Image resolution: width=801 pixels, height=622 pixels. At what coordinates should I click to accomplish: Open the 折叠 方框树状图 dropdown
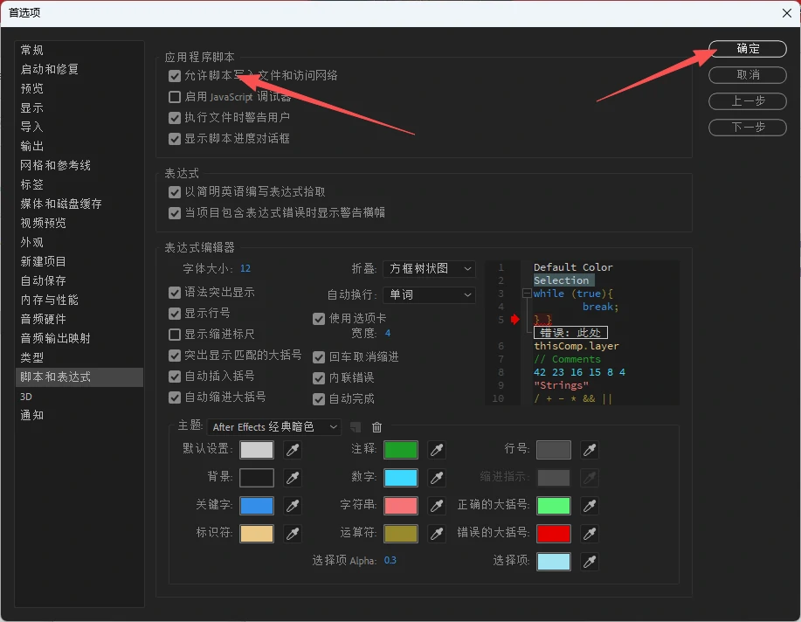[429, 269]
